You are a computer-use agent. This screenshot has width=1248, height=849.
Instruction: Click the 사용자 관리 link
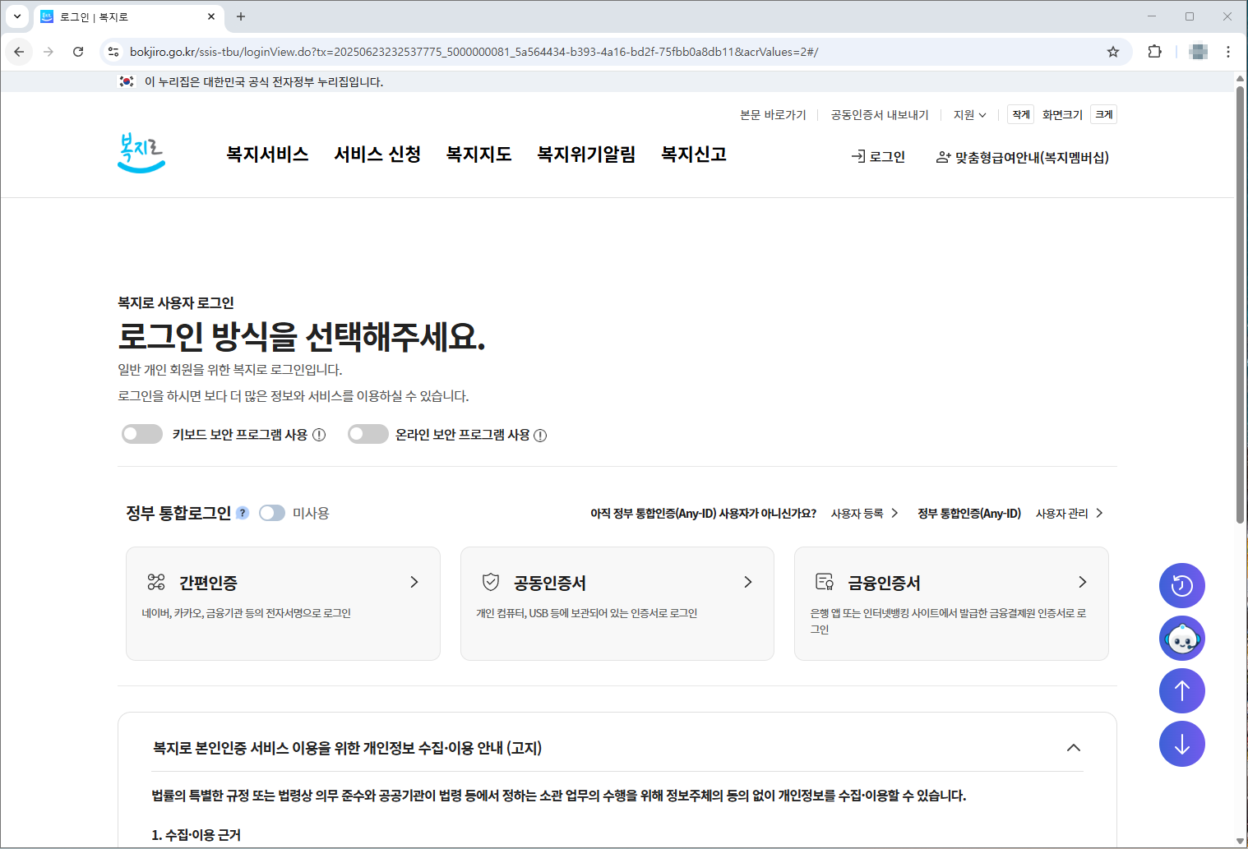coord(1069,513)
